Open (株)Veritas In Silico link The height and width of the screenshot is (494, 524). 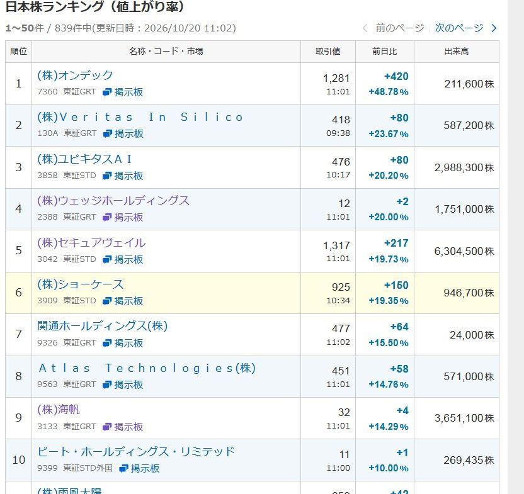click(x=140, y=117)
